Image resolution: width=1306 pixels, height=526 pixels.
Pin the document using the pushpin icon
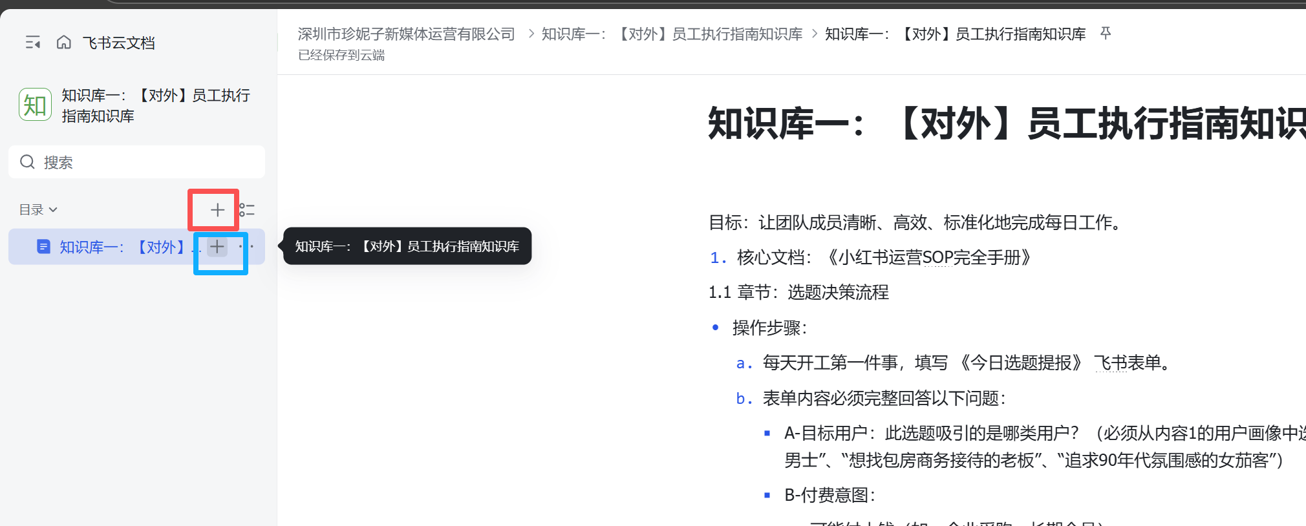[1106, 34]
